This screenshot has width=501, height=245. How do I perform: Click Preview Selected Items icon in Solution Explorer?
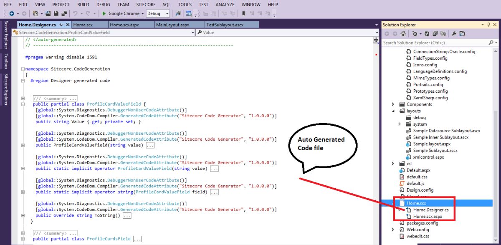(x=462, y=34)
